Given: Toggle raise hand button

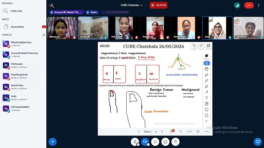Looking at the screenshot, I should tap(176, 142).
